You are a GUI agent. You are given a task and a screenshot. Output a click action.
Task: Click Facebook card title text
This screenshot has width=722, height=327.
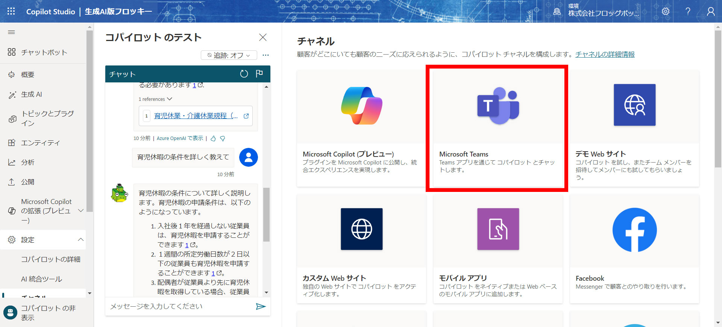[x=590, y=278]
